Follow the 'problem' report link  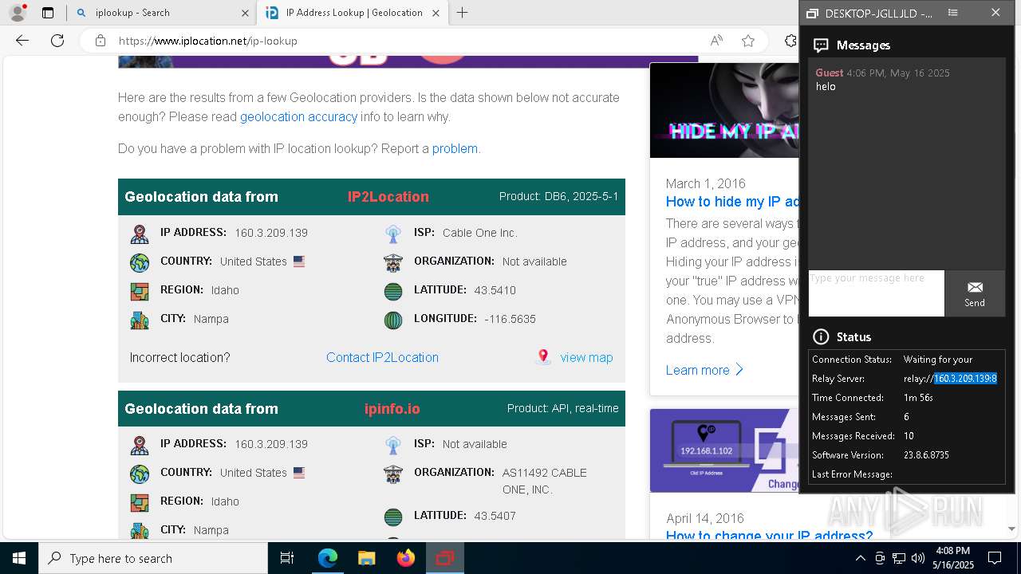tap(455, 148)
